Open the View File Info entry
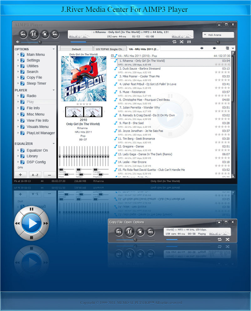Viewport: 251px width, 311px height. coord(38,121)
